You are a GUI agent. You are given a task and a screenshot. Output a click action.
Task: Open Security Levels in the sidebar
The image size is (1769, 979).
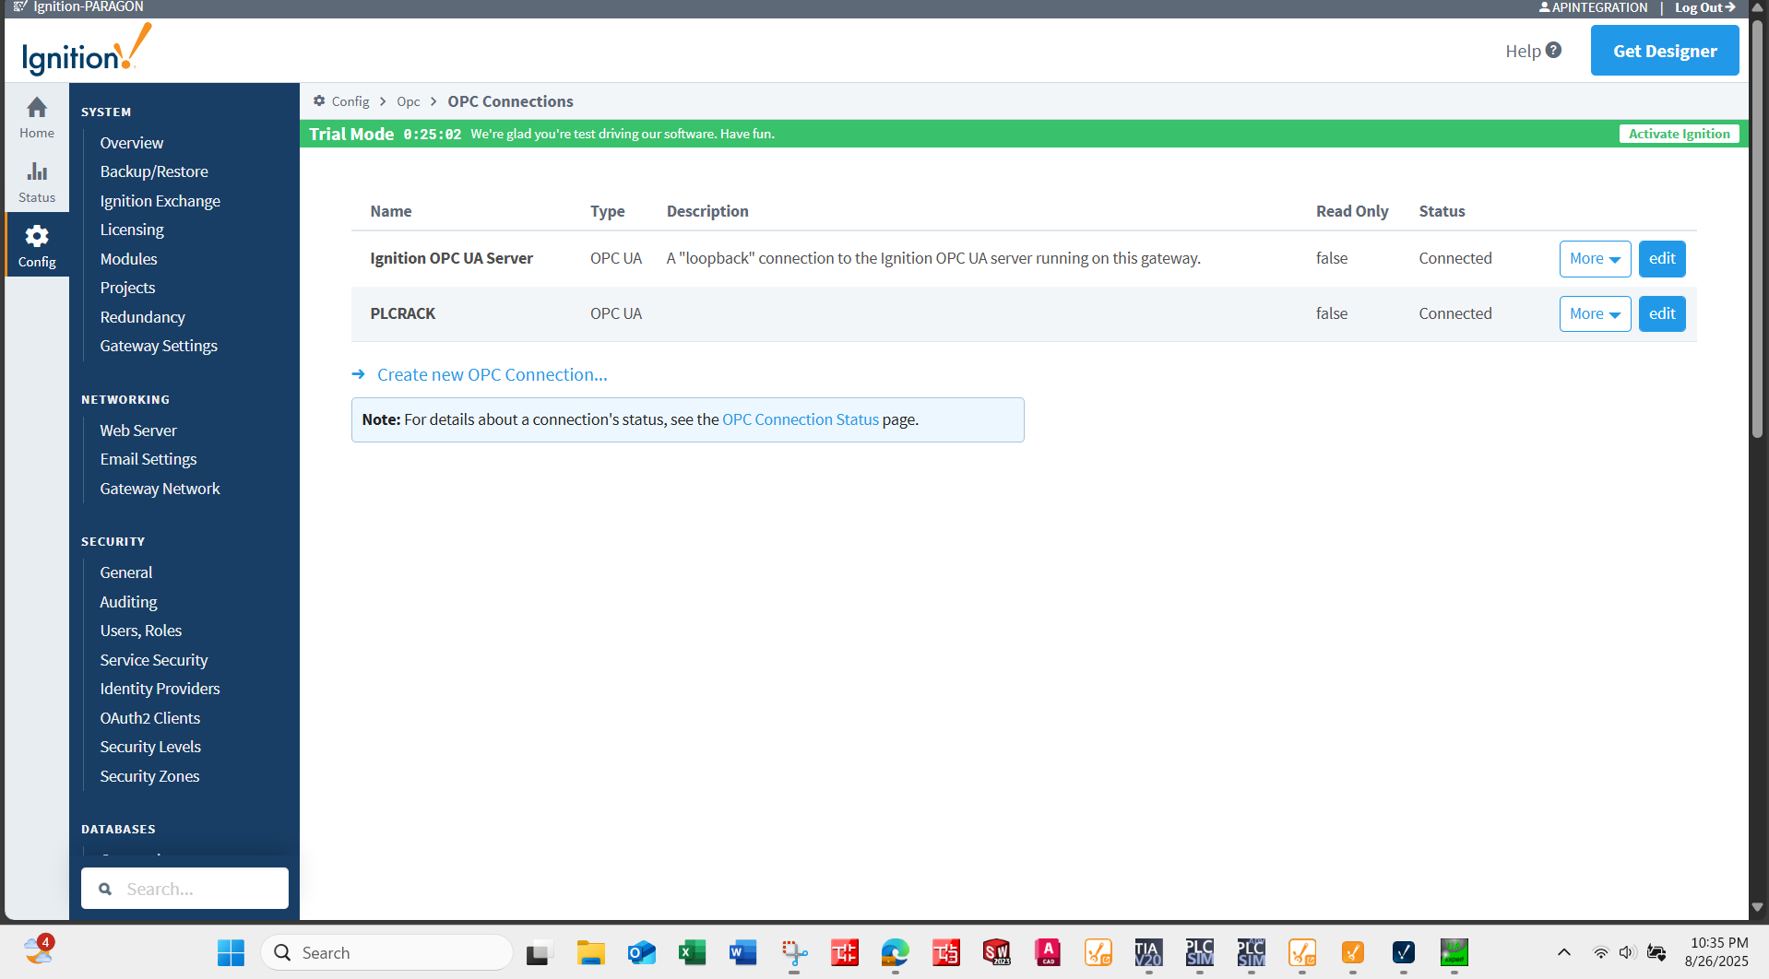pyautogui.click(x=150, y=747)
